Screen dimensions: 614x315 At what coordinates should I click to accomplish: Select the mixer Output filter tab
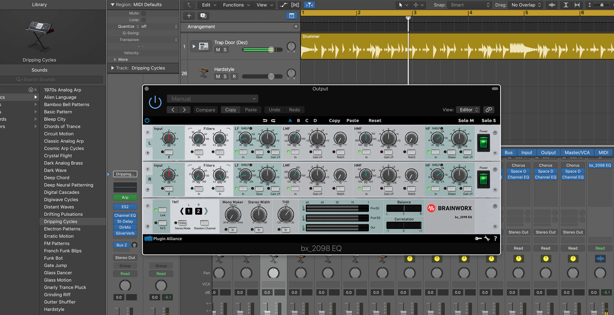[x=548, y=152]
